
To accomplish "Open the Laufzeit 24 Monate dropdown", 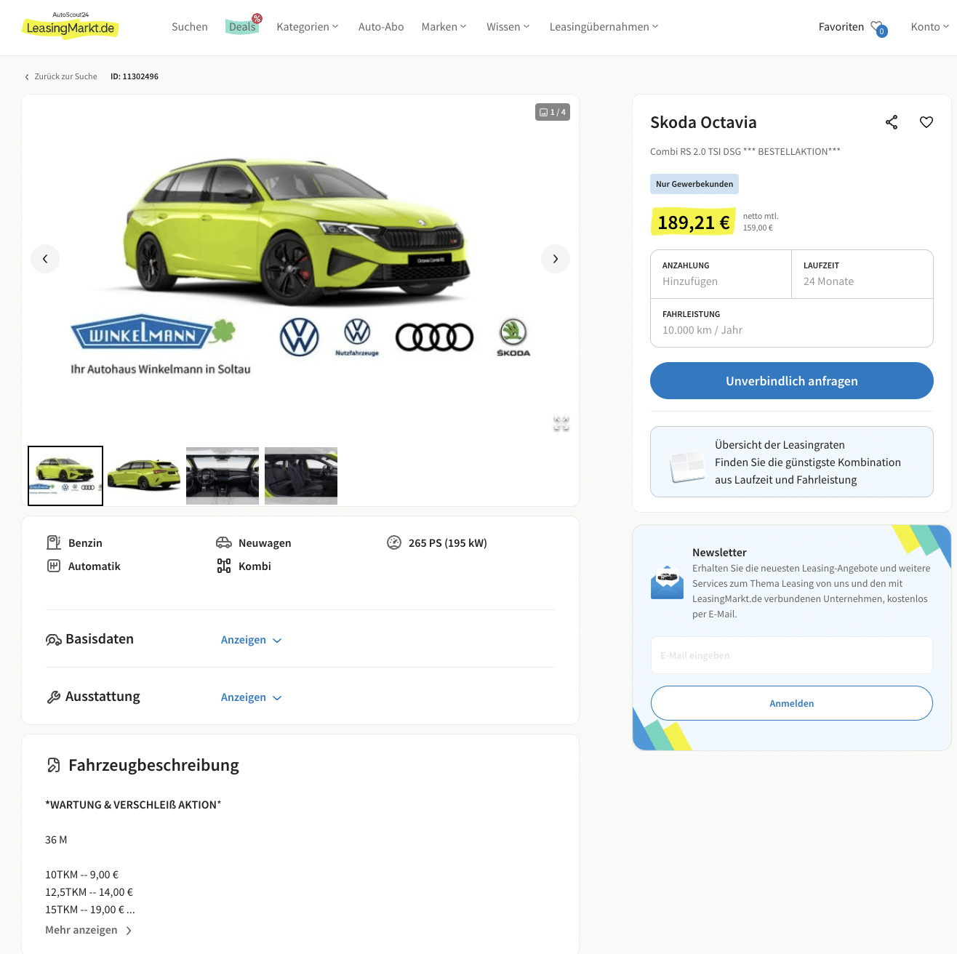I will 862,274.
